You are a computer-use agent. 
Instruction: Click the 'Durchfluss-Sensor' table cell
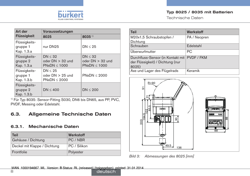[157, 62]
